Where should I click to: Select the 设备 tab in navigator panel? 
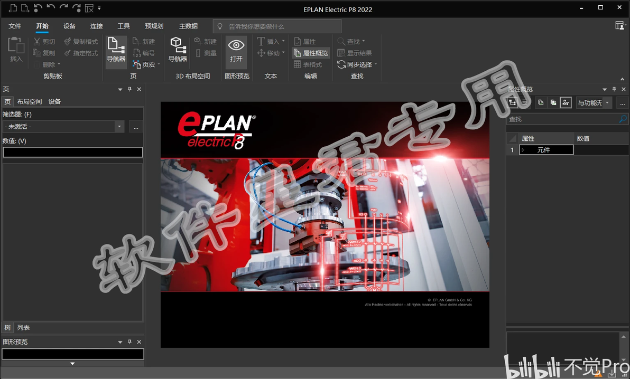54,101
